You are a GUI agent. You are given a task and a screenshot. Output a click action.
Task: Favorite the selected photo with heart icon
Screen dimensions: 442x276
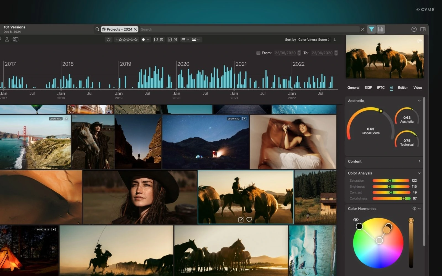[x=249, y=220]
